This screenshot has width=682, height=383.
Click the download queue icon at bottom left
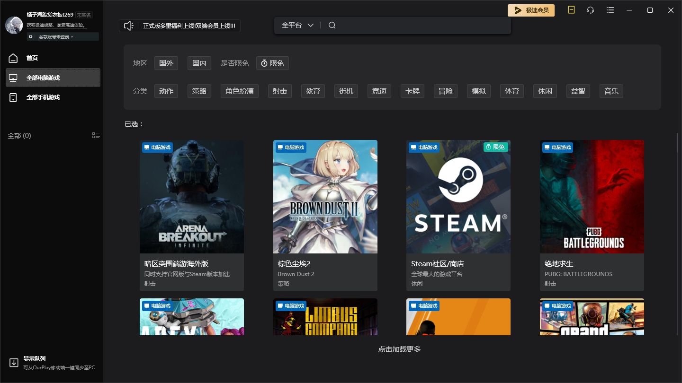coord(14,363)
